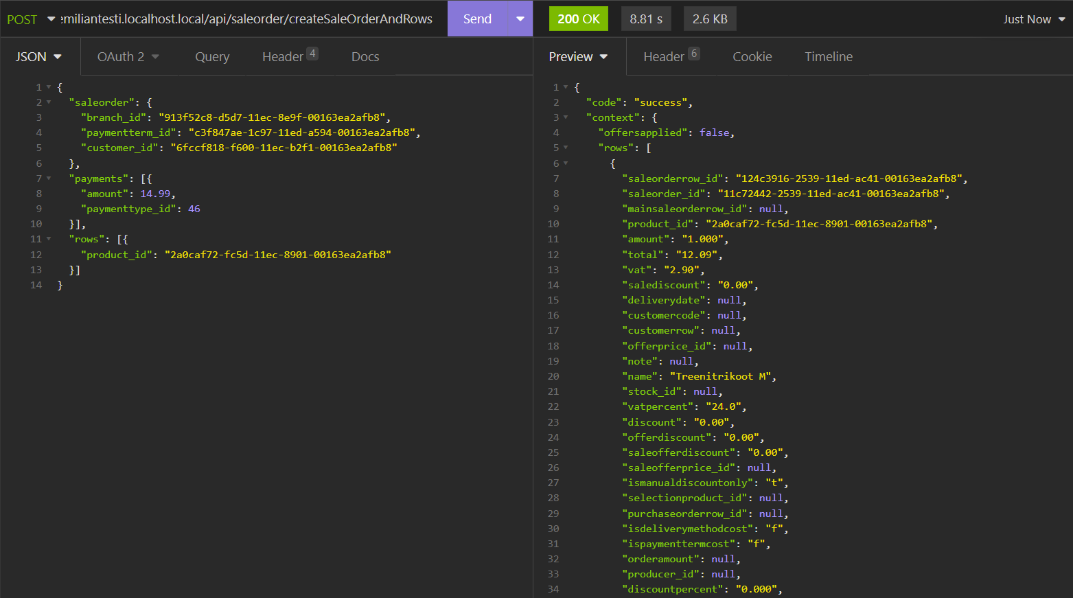Open the Preview mode dropdown
1073x598 pixels.
(578, 57)
